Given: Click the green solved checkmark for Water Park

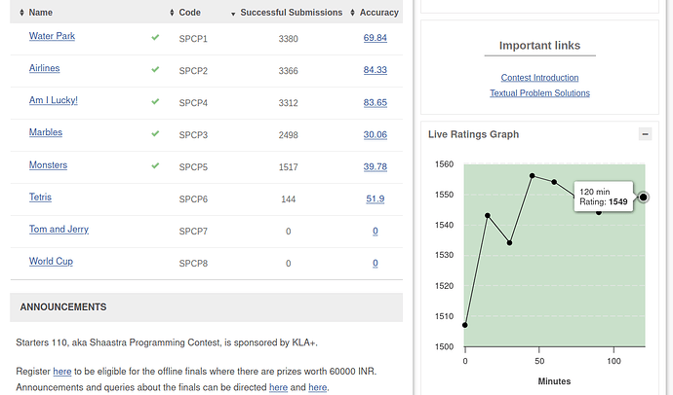Looking at the screenshot, I should [155, 37].
